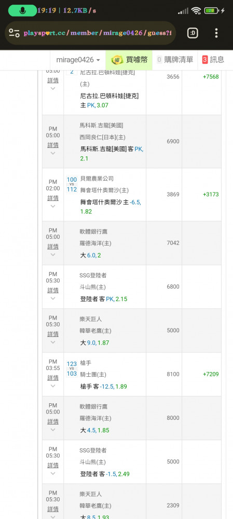
Task: Tap the 123 vs 103 score box
Action: coord(72,368)
